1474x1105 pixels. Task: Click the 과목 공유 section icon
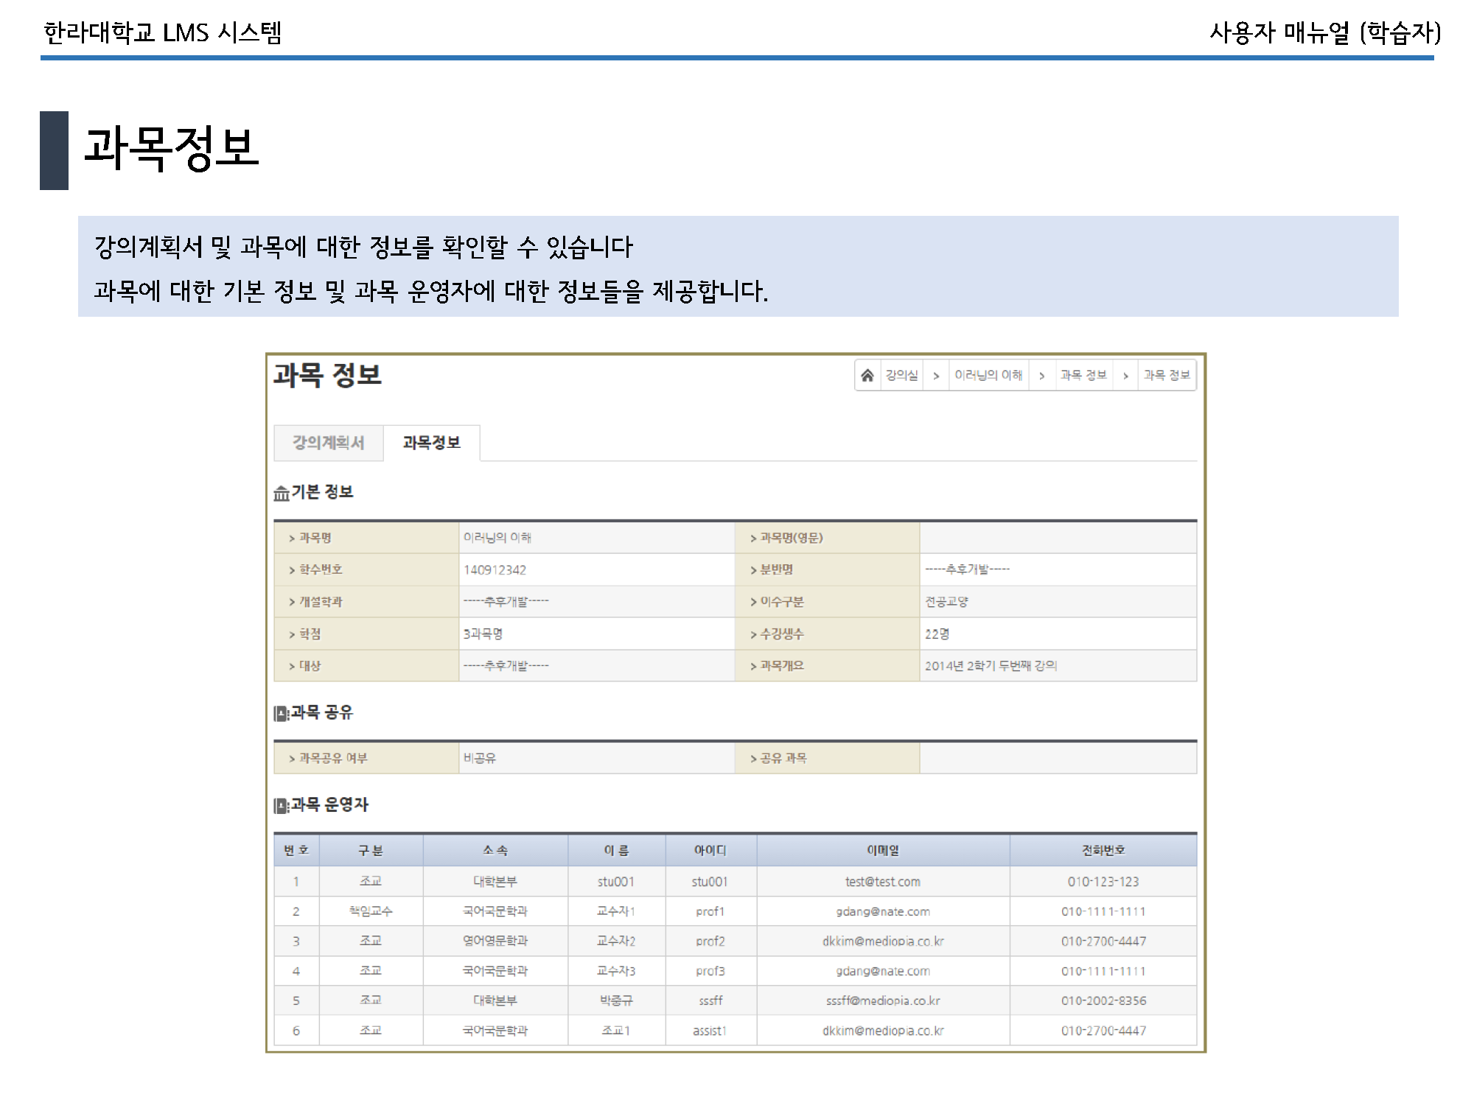281,713
